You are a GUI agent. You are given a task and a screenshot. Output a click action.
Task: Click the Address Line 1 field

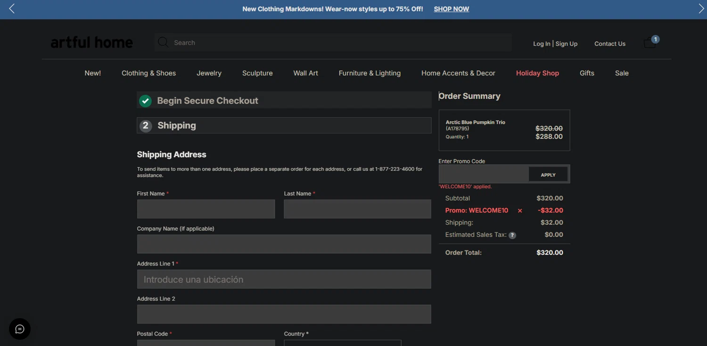point(284,279)
